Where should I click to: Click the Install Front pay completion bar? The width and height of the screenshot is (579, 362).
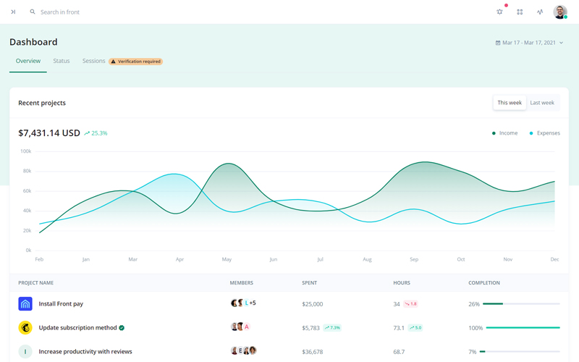point(521,304)
